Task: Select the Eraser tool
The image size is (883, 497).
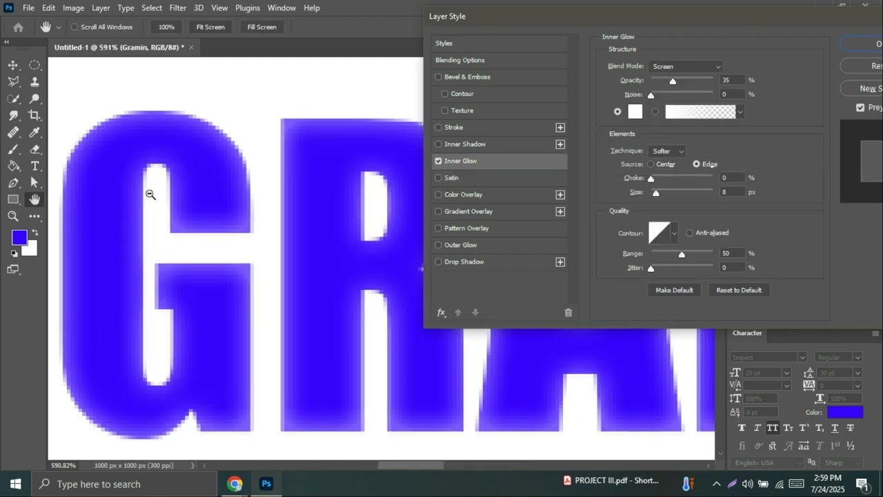Action: (x=34, y=149)
